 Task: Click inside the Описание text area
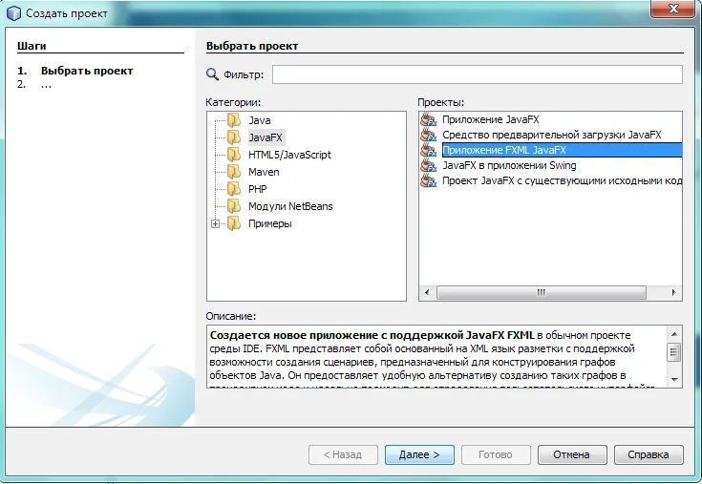436,356
